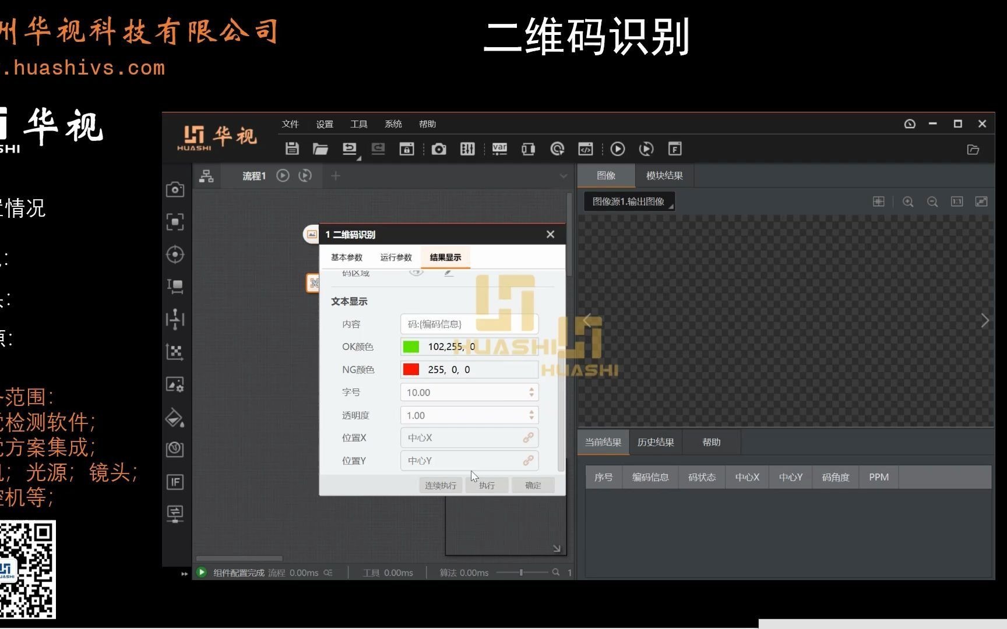Open the 帮助 tab in results panel

[x=712, y=442]
